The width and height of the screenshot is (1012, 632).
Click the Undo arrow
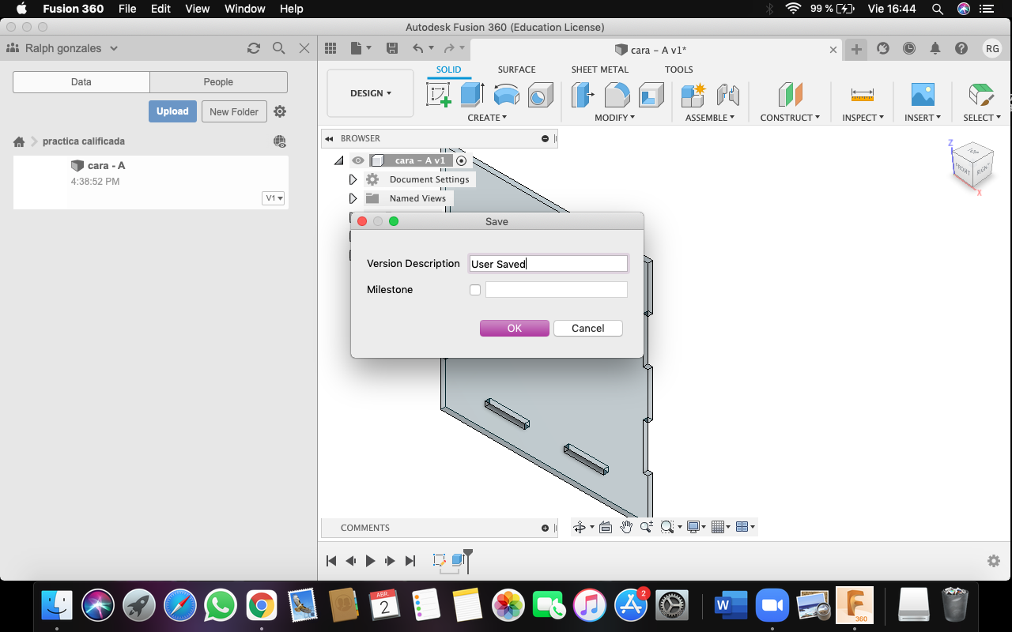418,48
